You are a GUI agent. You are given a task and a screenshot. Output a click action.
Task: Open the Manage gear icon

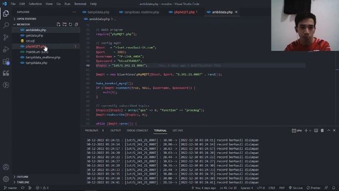(x=6, y=179)
